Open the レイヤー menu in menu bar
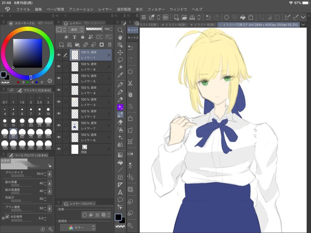Screen dimensions: 311x233 [105, 9]
